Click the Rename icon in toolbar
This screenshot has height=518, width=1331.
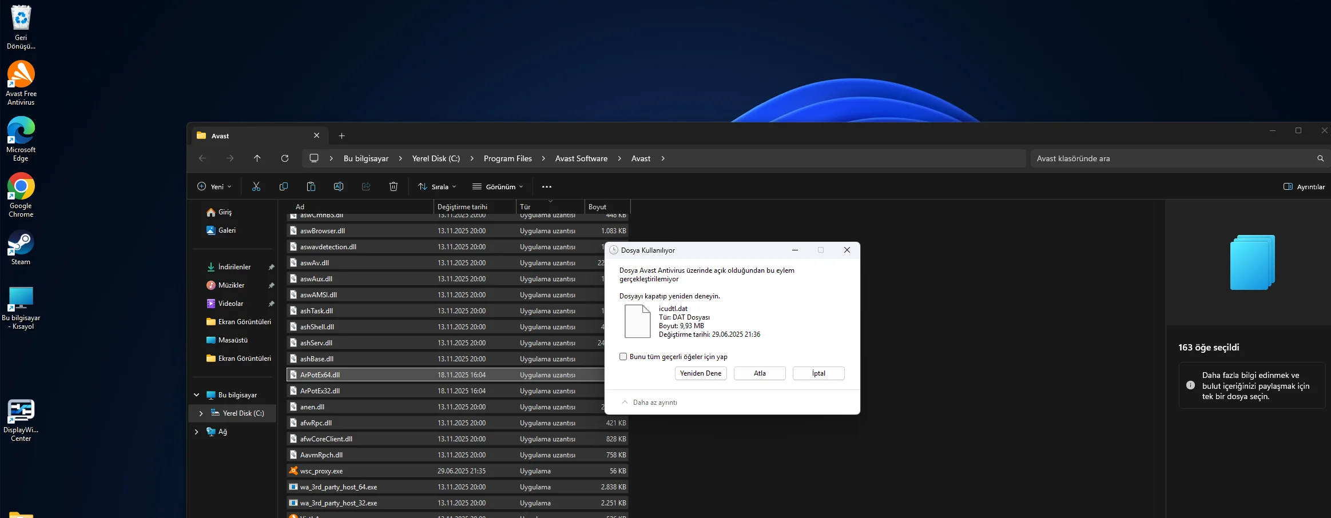tap(339, 186)
